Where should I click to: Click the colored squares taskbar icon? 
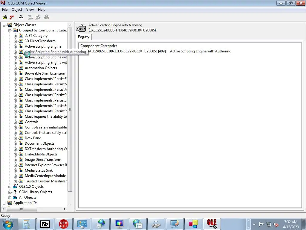[x=193, y=224]
